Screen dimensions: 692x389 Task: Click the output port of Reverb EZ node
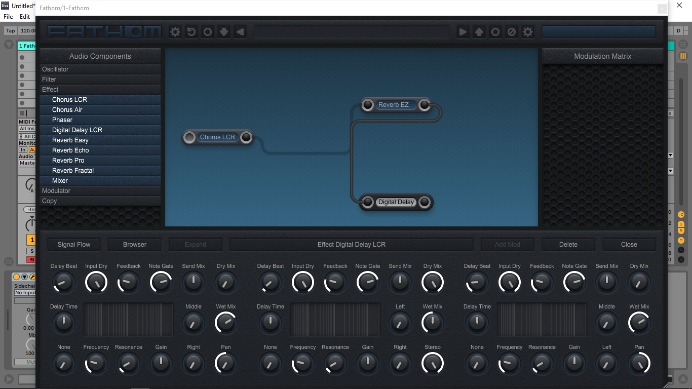(425, 105)
